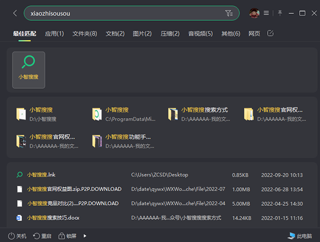Click the 锁屏 lock screen button
Viewport: 320px width, 242px height.
click(x=68, y=236)
